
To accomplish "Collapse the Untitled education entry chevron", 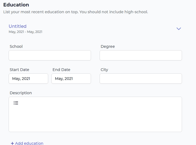I will click(178, 29).
